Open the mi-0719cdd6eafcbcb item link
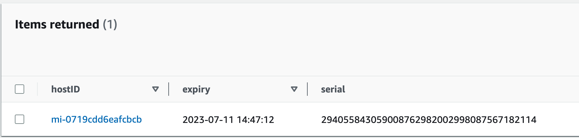The image size is (579, 138). [x=96, y=119]
